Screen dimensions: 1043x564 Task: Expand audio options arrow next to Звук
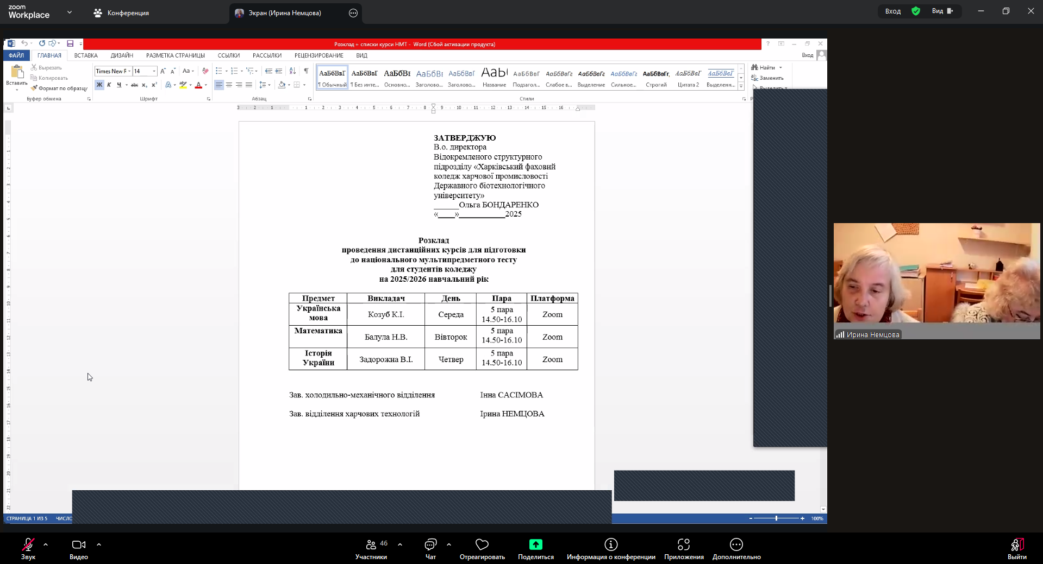[46, 544]
